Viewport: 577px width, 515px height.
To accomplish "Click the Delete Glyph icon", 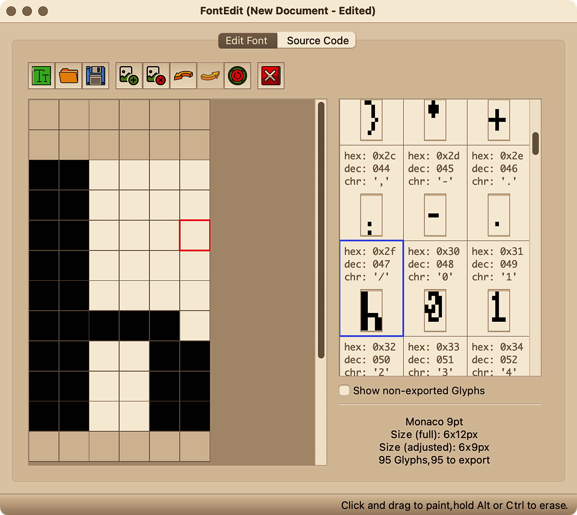I will pos(156,76).
